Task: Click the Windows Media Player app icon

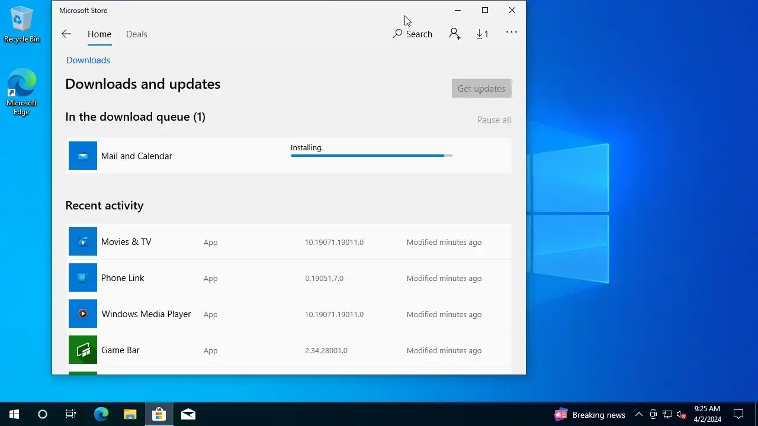Action: point(83,314)
